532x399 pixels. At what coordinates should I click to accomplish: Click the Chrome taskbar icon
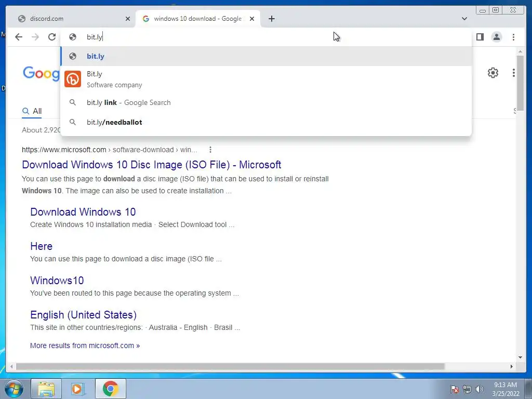click(110, 389)
